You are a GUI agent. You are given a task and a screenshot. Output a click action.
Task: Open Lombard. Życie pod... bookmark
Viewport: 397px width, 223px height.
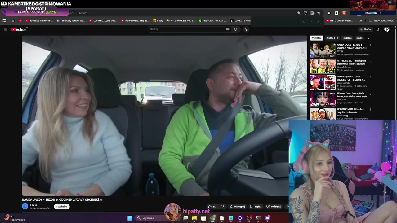[103, 21]
